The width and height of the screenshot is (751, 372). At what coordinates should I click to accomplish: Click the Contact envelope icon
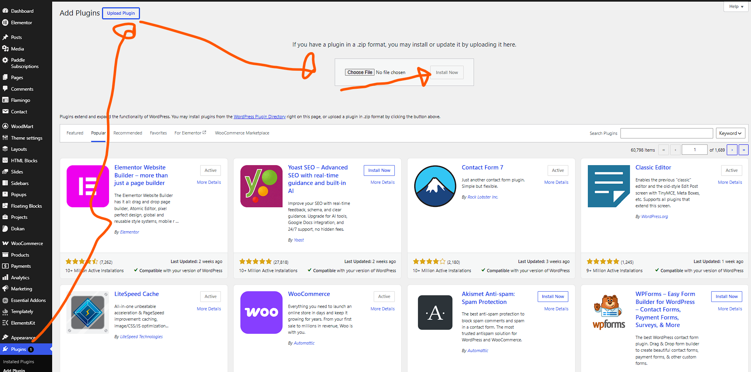(5, 111)
